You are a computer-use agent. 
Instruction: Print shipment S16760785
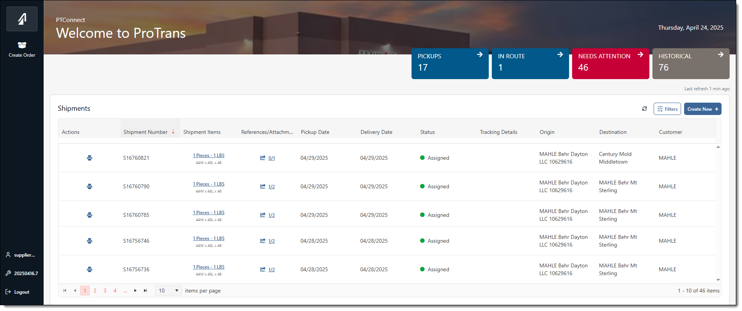click(90, 215)
